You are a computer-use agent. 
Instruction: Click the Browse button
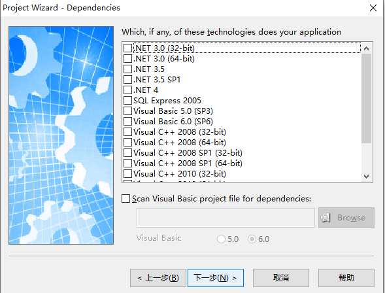(346, 218)
